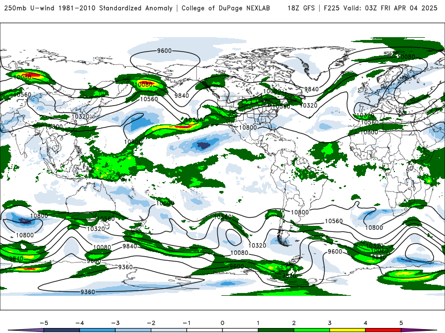This screenshot has height=333, width=445.
Task: Click the dark blue negative anomaly core southeast of Hawaii
Action: 204,145
